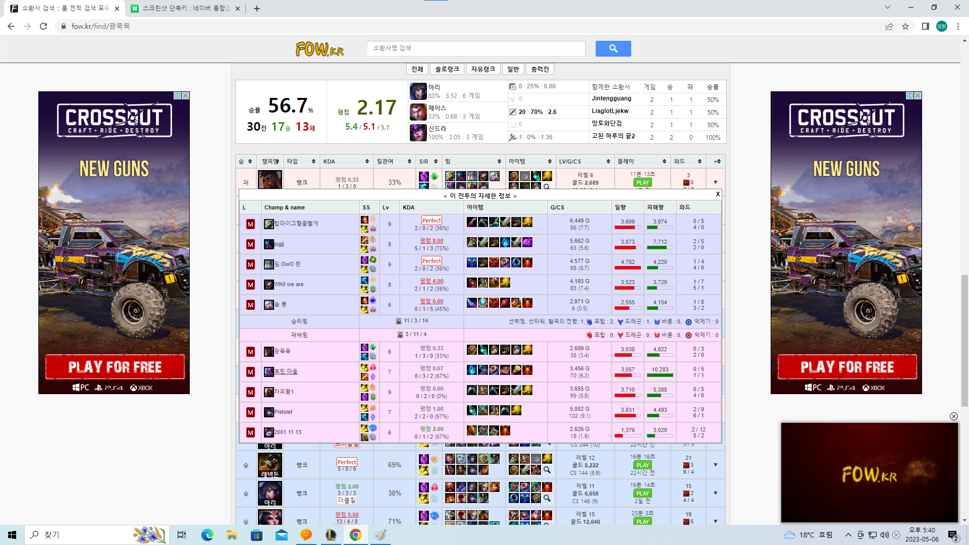This screenshot has height=545, width=969.
Task: Click PLAY replay button for 16분 16초 match
Action: click(642, 465)
